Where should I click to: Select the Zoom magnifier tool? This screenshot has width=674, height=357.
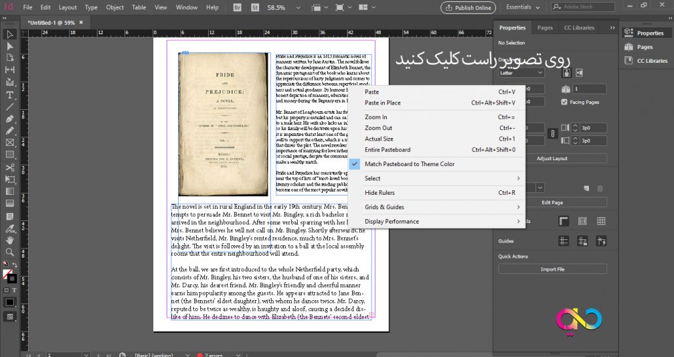[x=10, y=252]
